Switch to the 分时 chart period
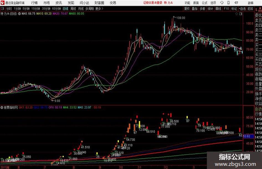Screen dimensions: 262x169 coord(9,9)
